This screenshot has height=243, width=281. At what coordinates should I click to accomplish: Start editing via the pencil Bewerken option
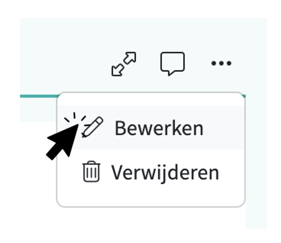pyautogui.click(x=151, y=127)
